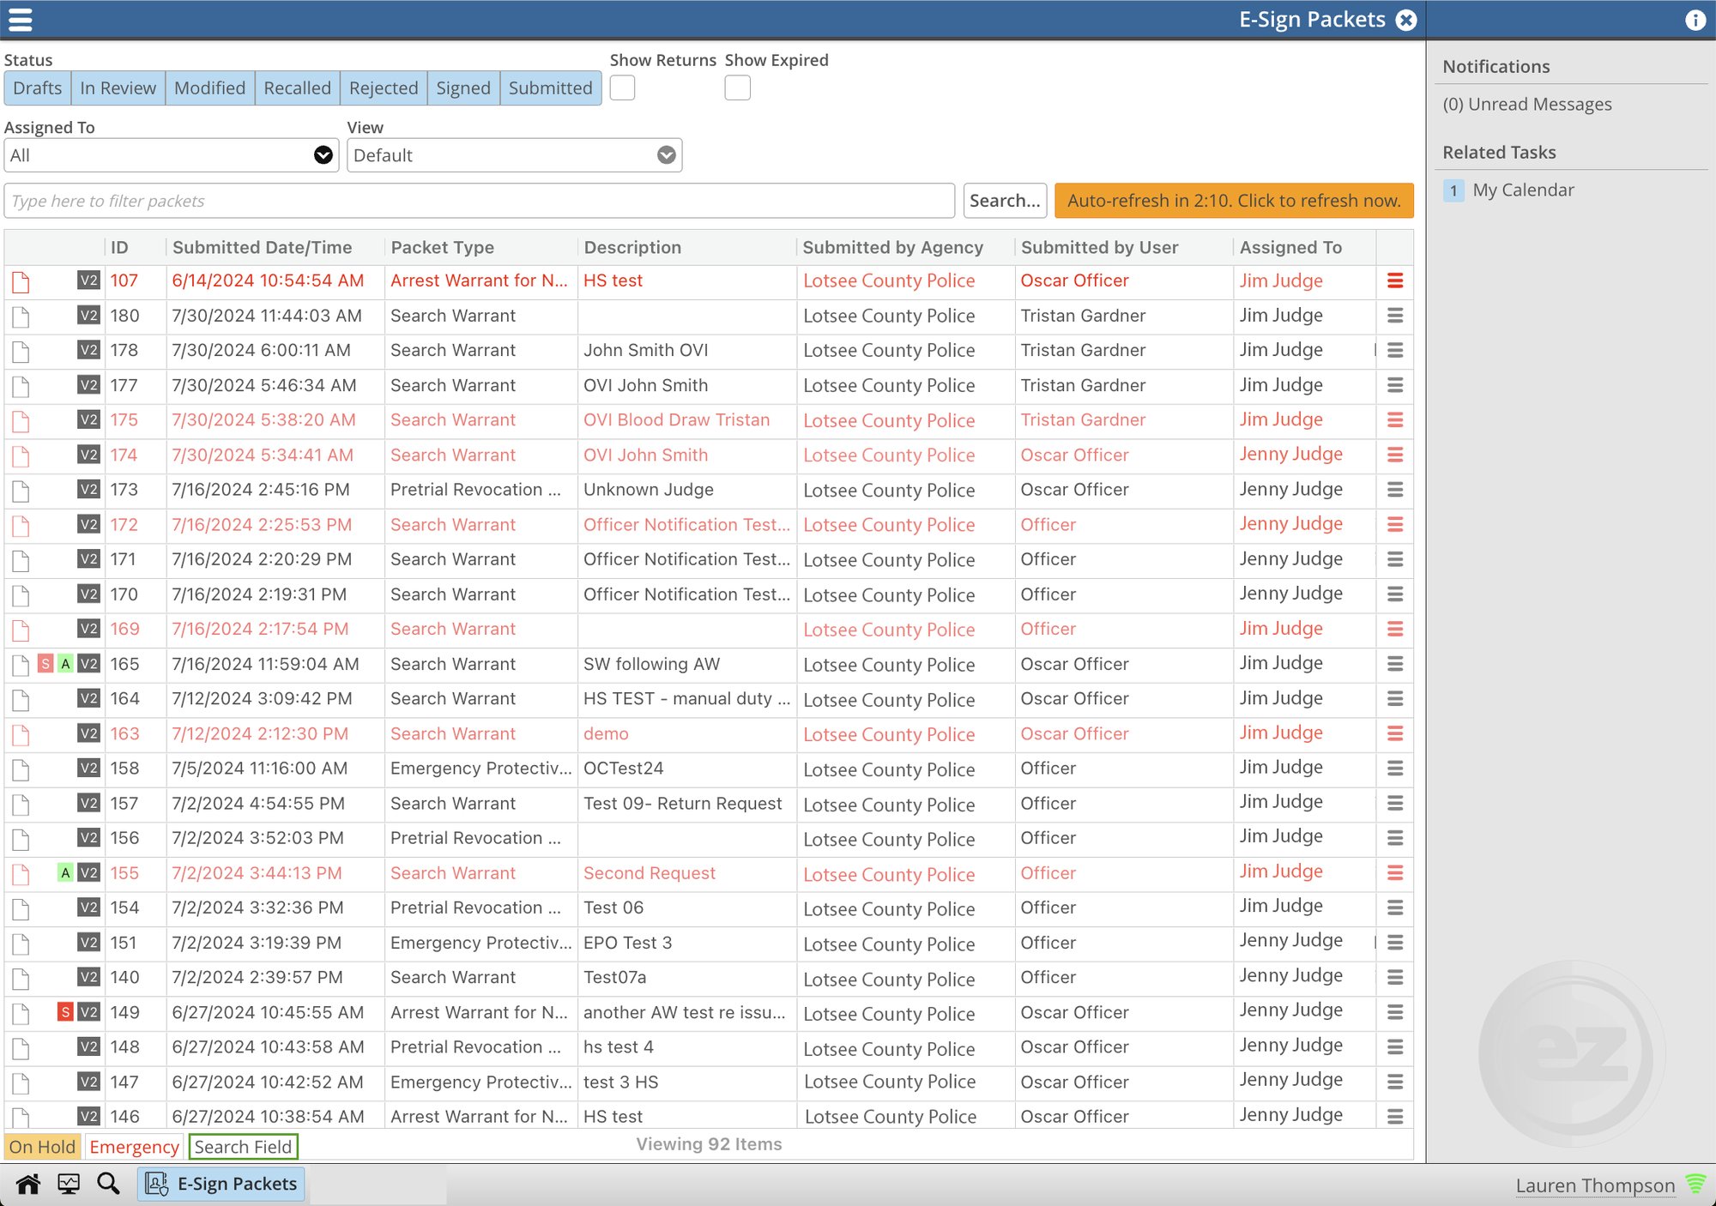
Task: Open row menu for packet 180
Action: tap(1395, 316)
